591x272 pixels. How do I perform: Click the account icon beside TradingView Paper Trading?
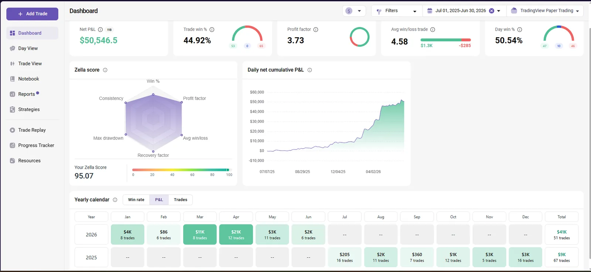(x=514, y=11)
